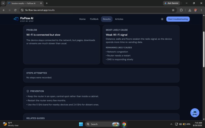The width and height of the screenshot is (205, 128).
Task: Click the REMAINING LIKELY CAUSES label
Action: 119,47
